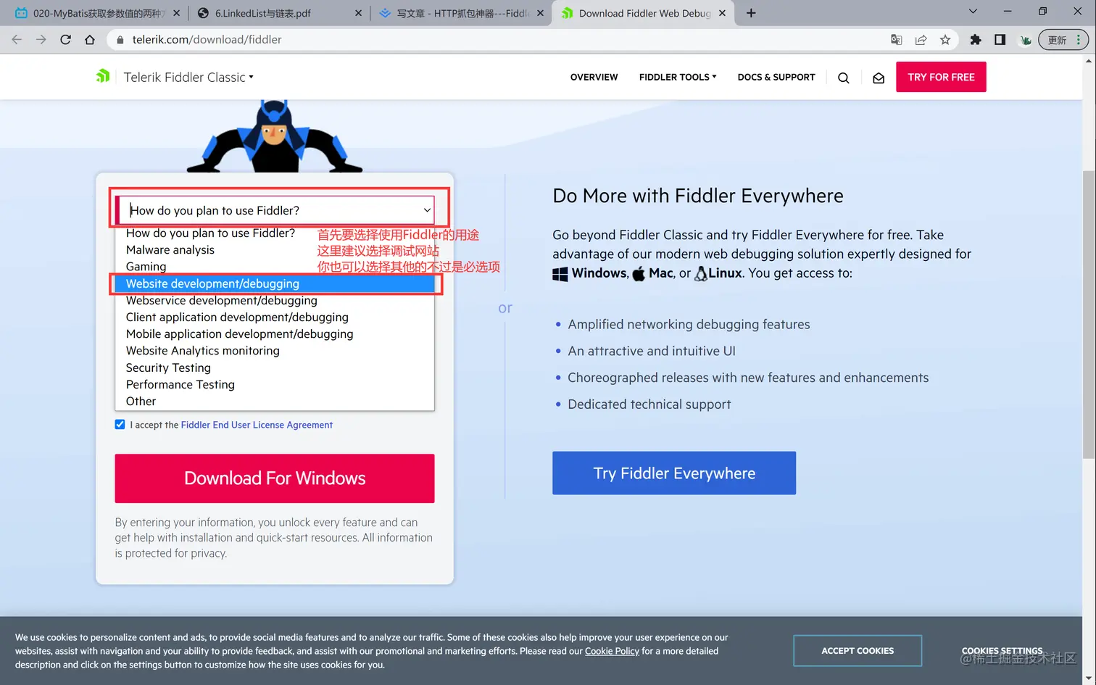This screenshot has height=685, width=1096.
Task: Open the browser home page
Action: pos(90,39)
